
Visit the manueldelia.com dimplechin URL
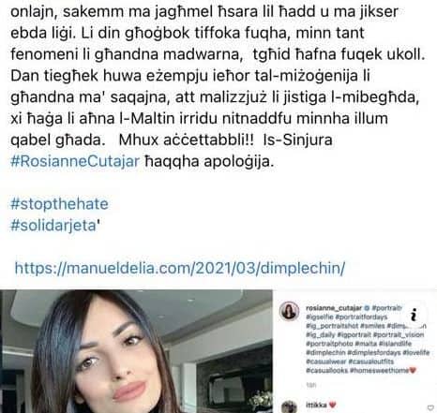click(x=180, y=268)
